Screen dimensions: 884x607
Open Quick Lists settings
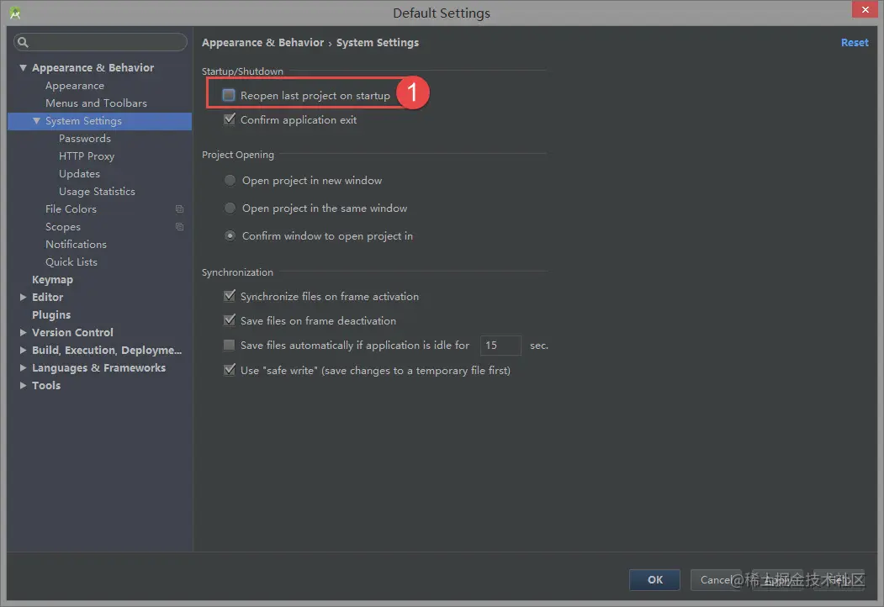[71, 262]
